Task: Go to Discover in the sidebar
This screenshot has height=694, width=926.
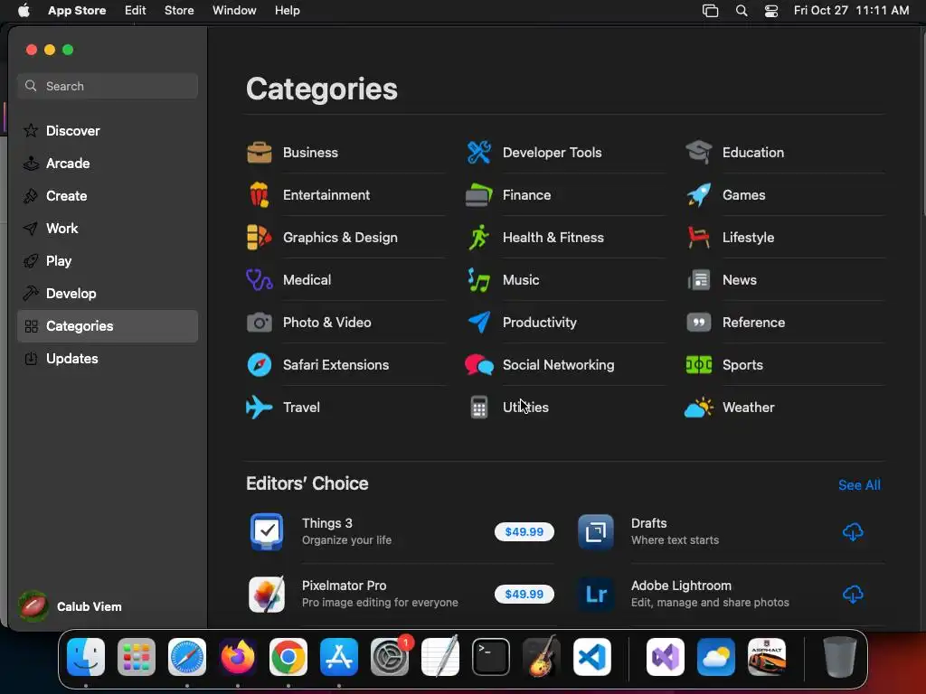Action: click(108, 130)
